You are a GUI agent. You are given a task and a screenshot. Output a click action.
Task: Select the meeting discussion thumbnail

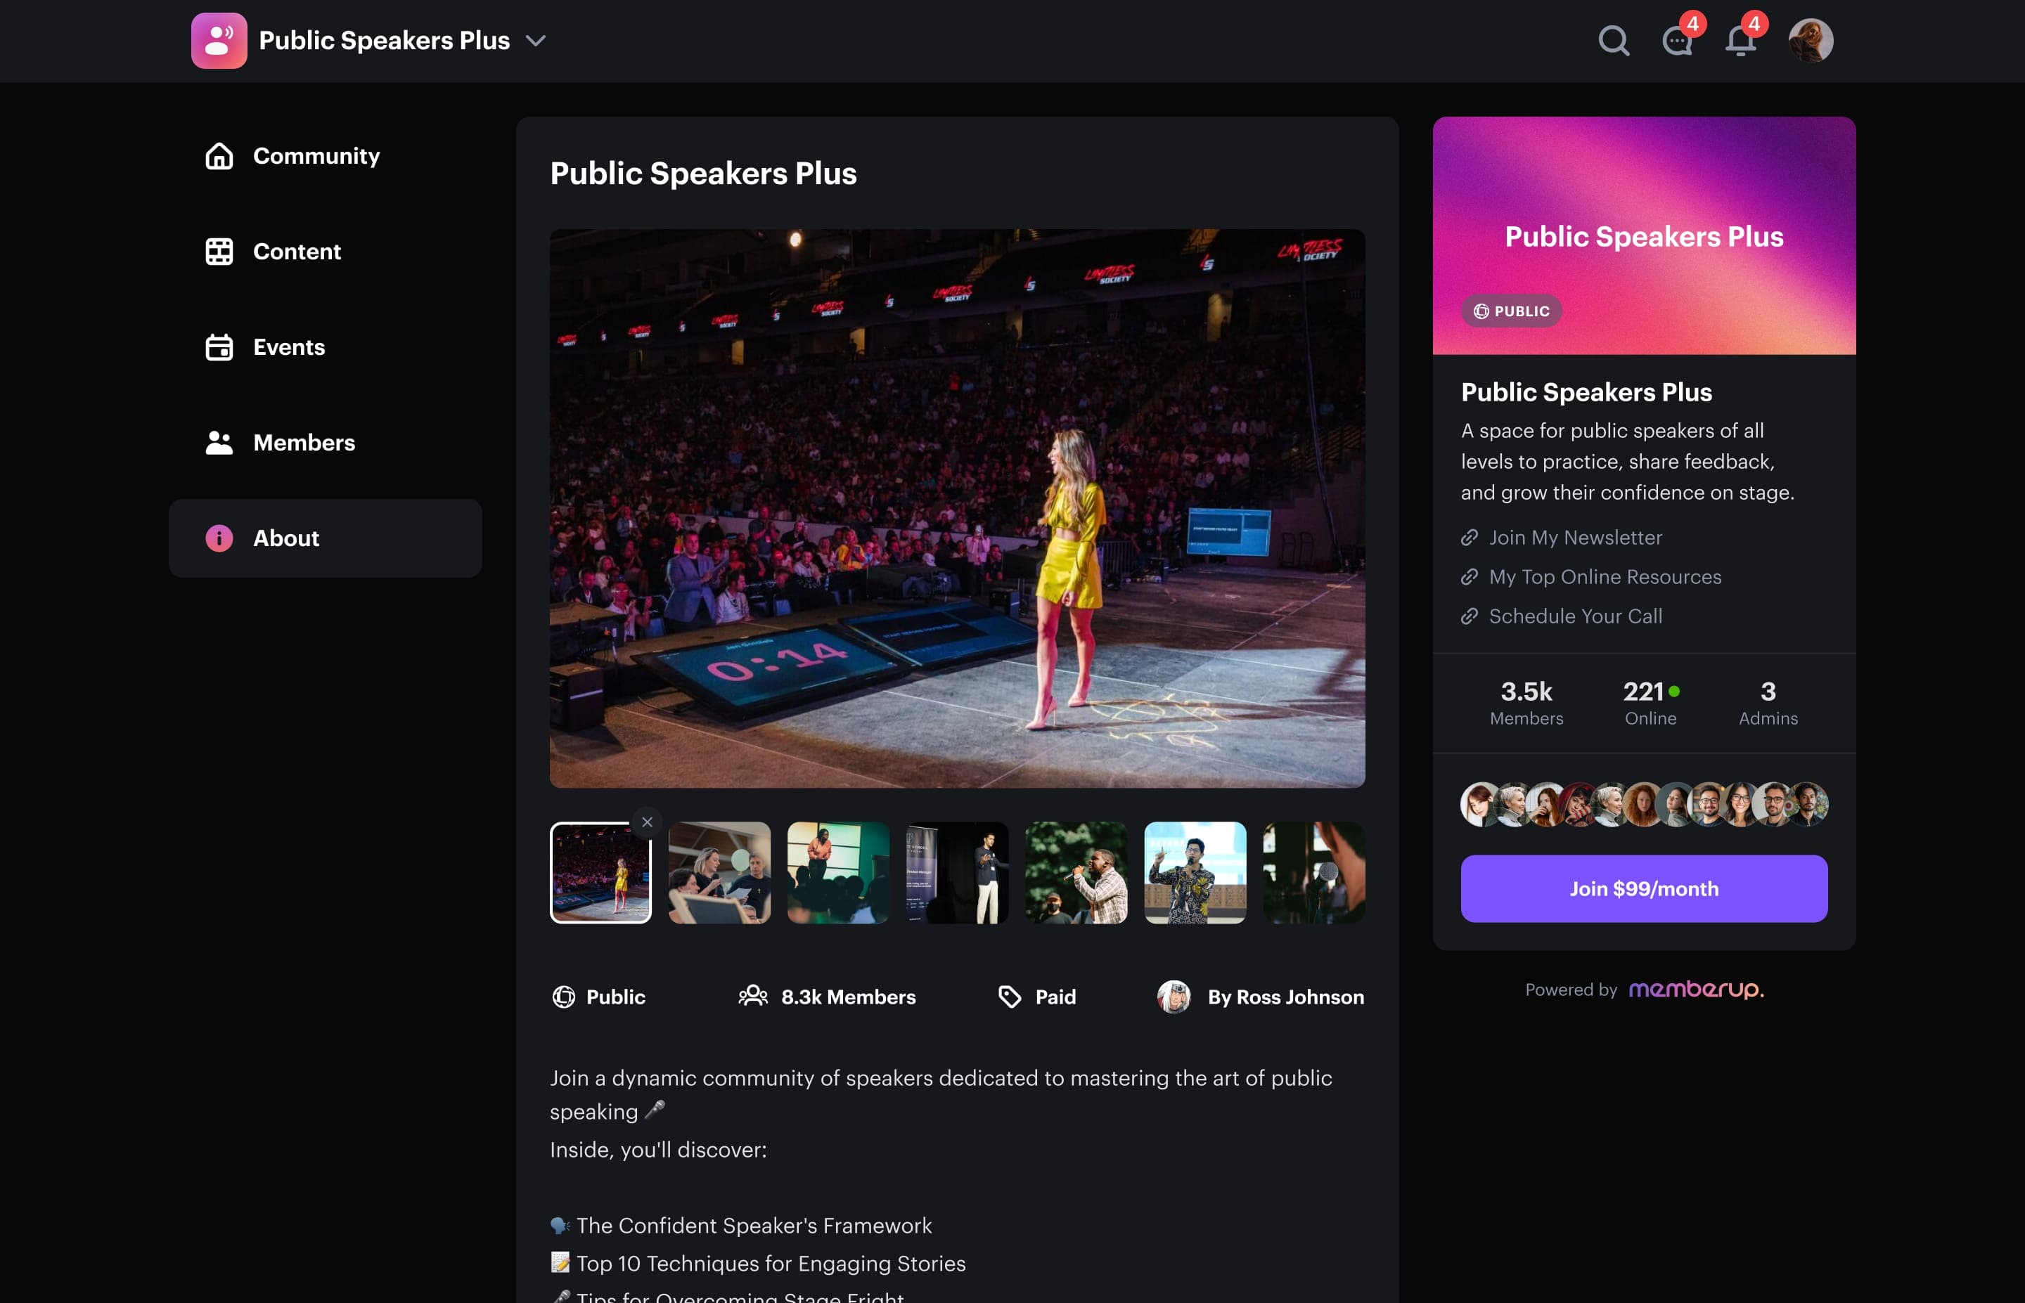[x=719, y=872]
